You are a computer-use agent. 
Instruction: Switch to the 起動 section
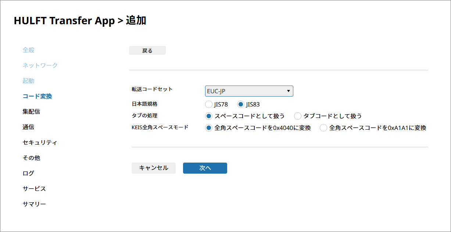tap(29, 81)
